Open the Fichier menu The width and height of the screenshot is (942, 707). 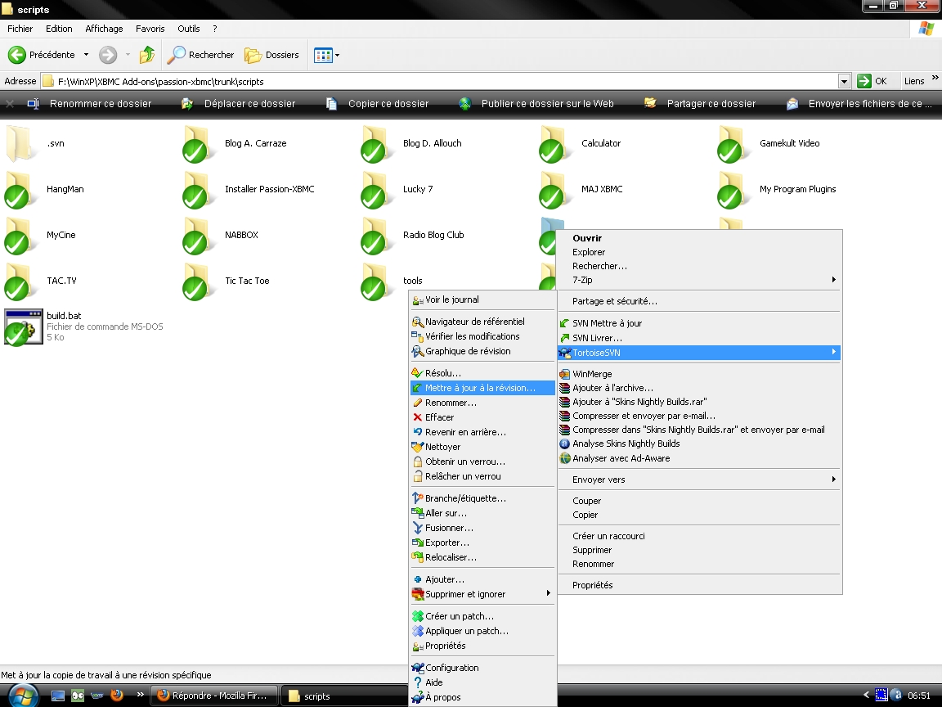20,29
